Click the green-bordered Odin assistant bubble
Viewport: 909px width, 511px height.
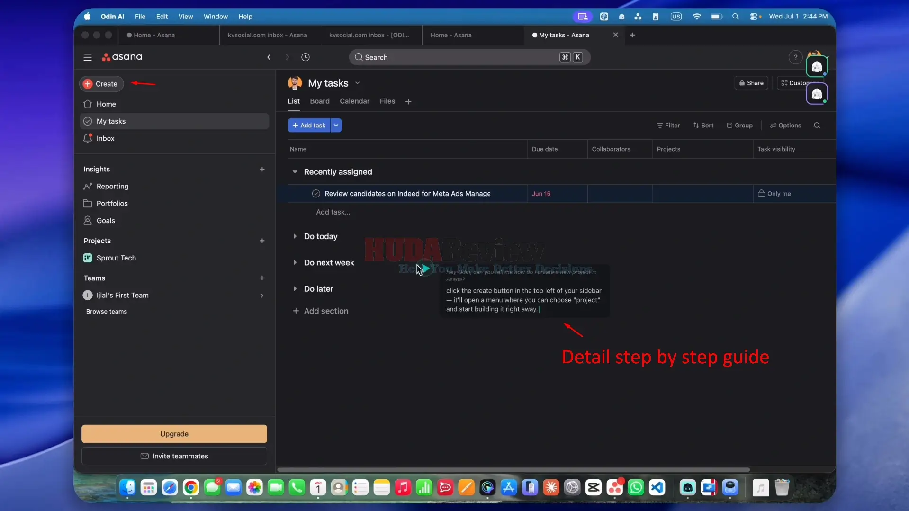click(817, 66)
